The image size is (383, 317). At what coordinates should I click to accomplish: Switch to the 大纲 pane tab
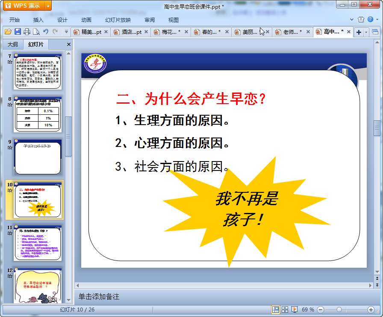(13, 44)
